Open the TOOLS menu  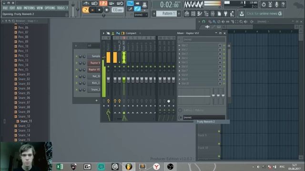[61, 8]
